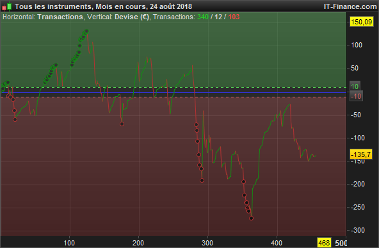
Task: Click the red losing transactions count 103
Action: click(x=234, y=17)
